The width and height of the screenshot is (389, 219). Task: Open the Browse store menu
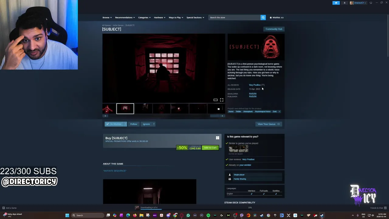tap(107, 17)
